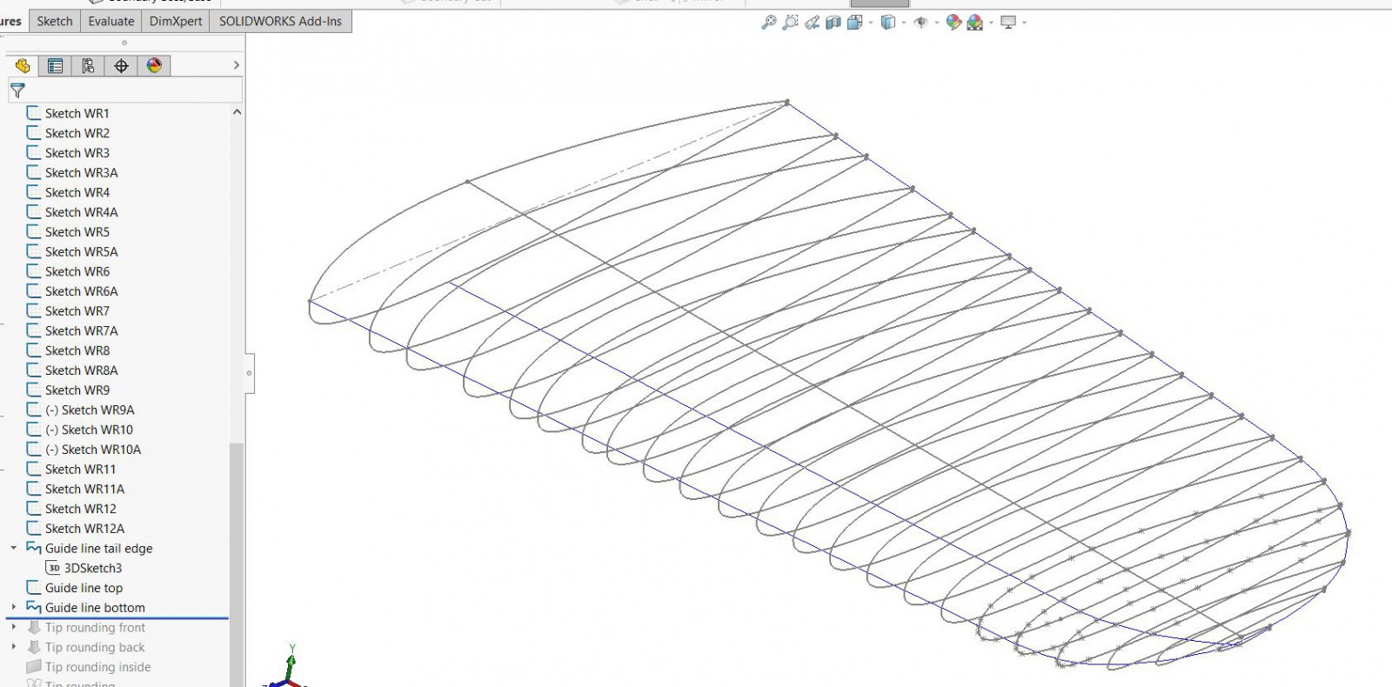Click the sketch icon beside Sketch WR3

[34, 153]
